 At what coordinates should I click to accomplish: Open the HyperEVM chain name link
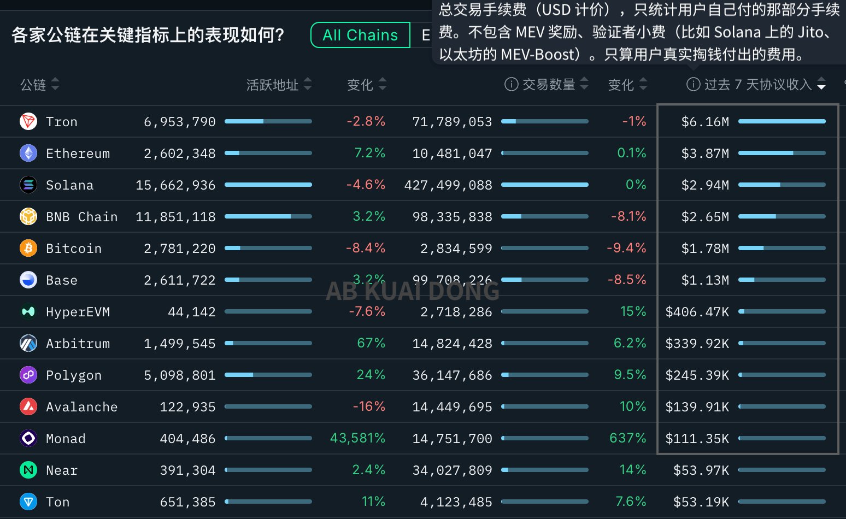click(78, 311)
